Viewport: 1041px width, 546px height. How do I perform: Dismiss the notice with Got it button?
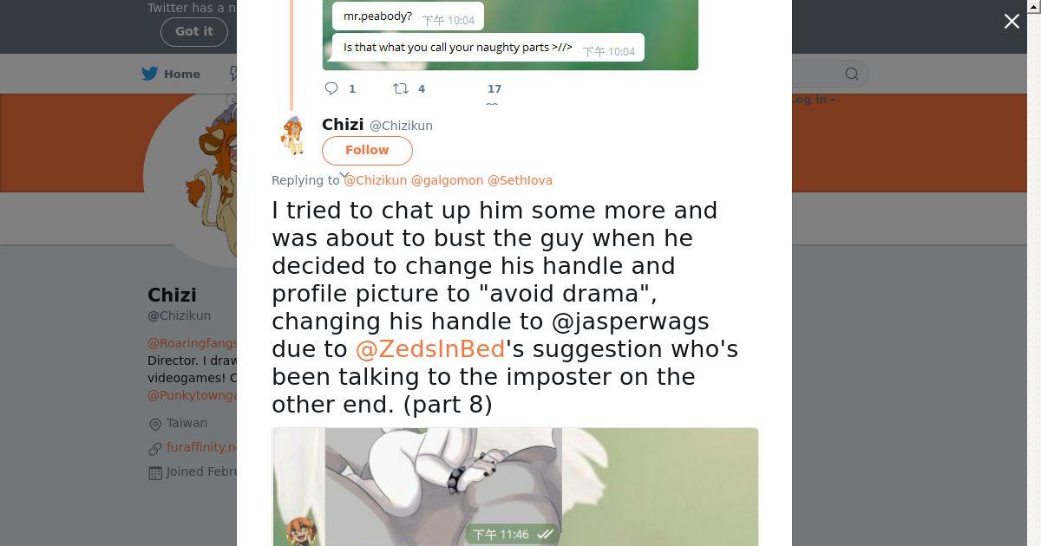point(194,31)
